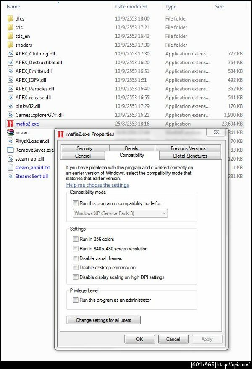The image size is (252, 369).
Task: Select the dlcs folder name
Action: click(20, 18)
